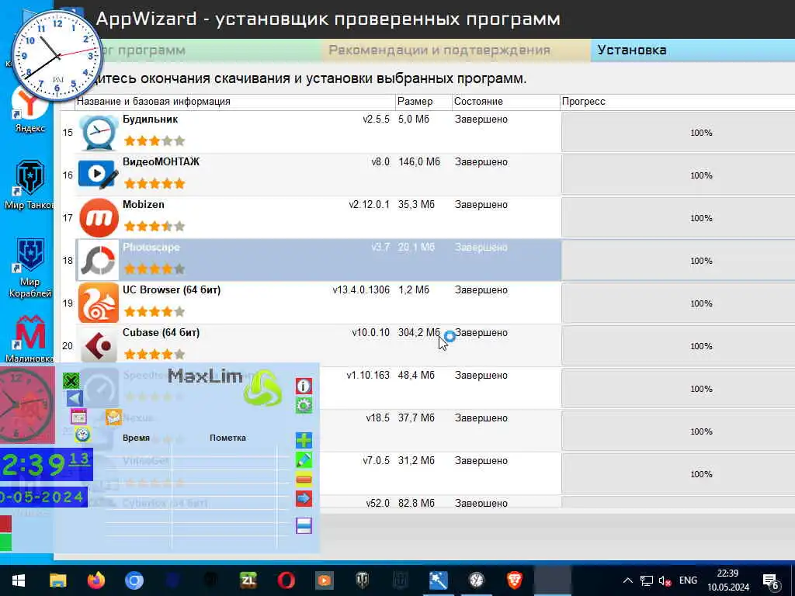This screenshot has width=795, height=596.
Task: Click Завершено status in Photoscape row
Action: click(x=481, y=248)
